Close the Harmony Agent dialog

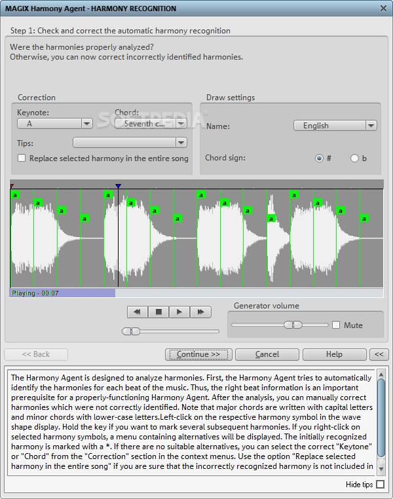(383, 9)
